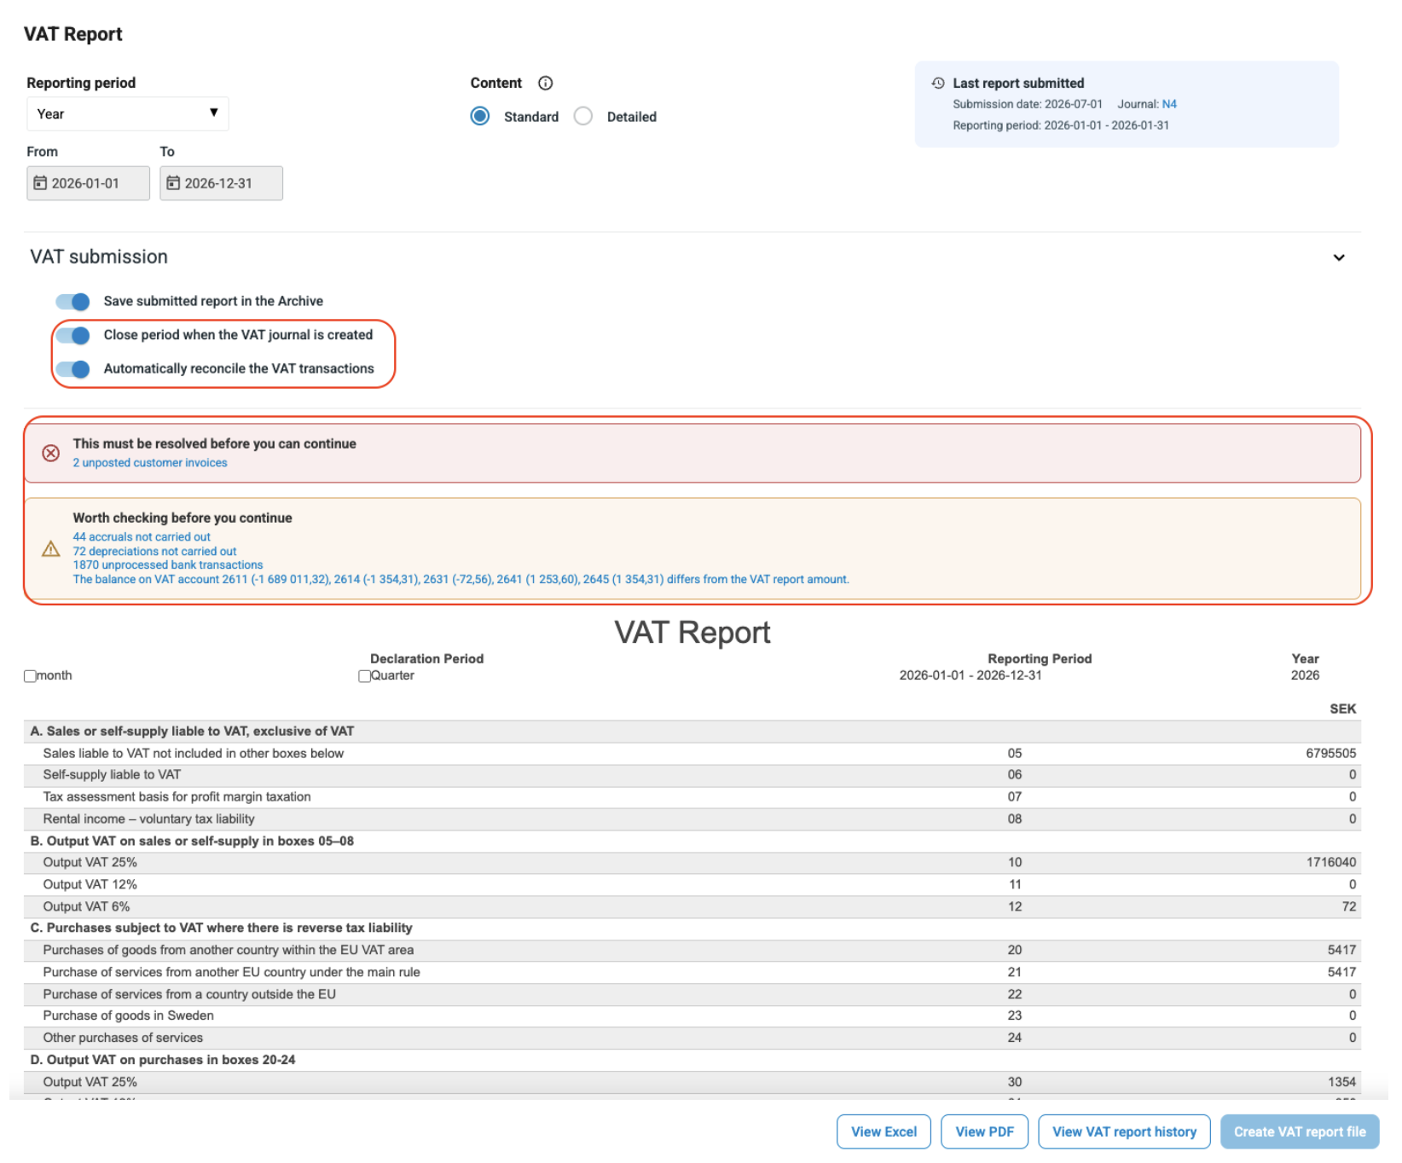Image resolution: width=1402 pixels, height=1163 pixels.
Task: Click the From date field 2026-01-01
Action: click(x=88, y=183)
